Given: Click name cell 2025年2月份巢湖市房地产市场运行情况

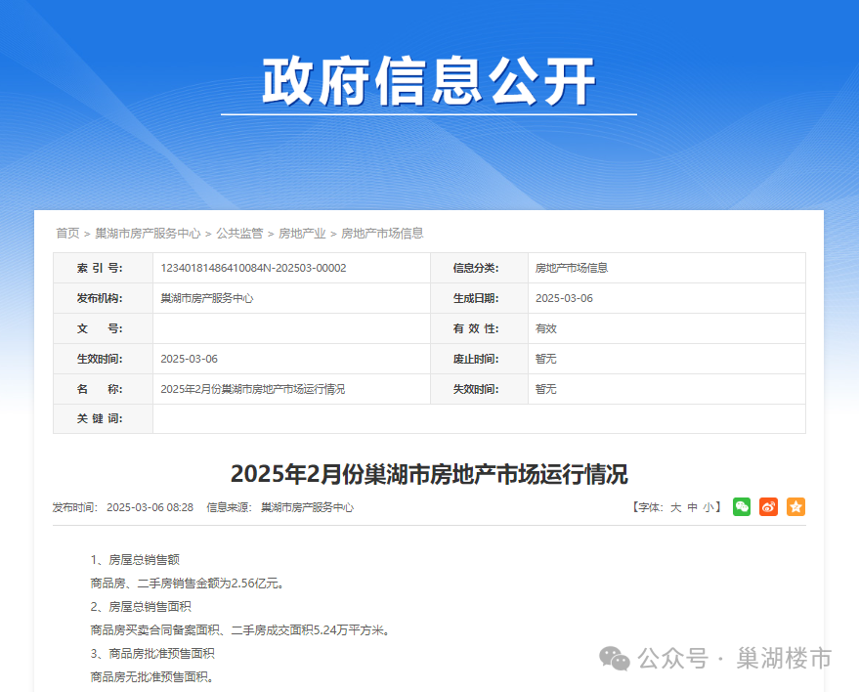Looking at the screenshot, I should click(252, 389).
